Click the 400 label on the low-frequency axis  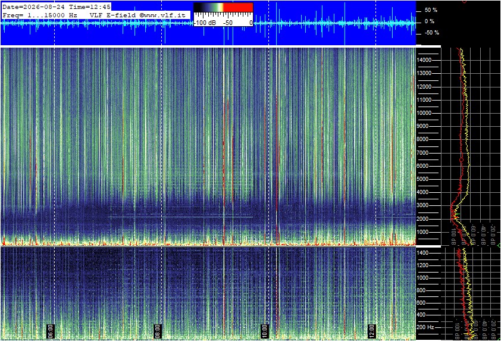coord(421,315)
